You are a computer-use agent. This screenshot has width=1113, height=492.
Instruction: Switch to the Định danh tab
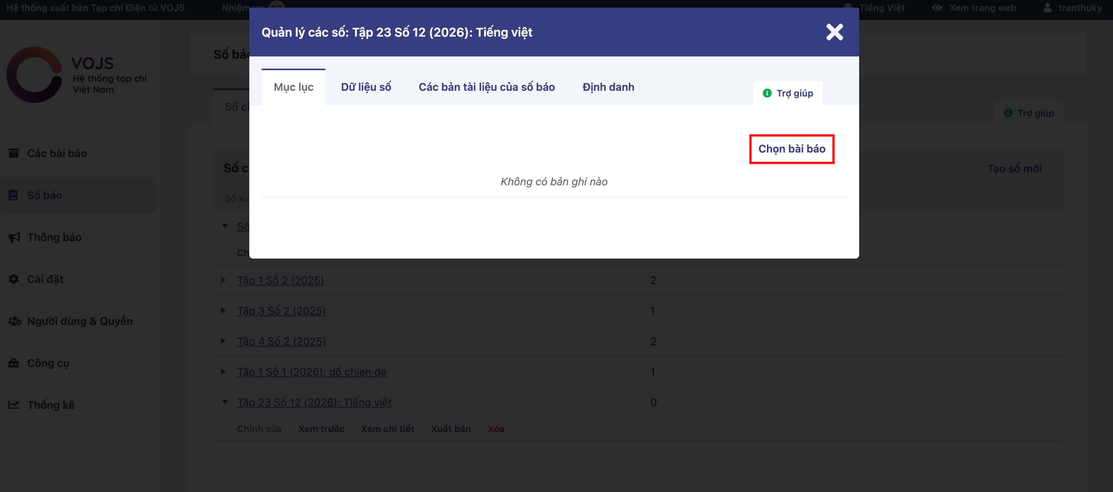click(608, 87)
